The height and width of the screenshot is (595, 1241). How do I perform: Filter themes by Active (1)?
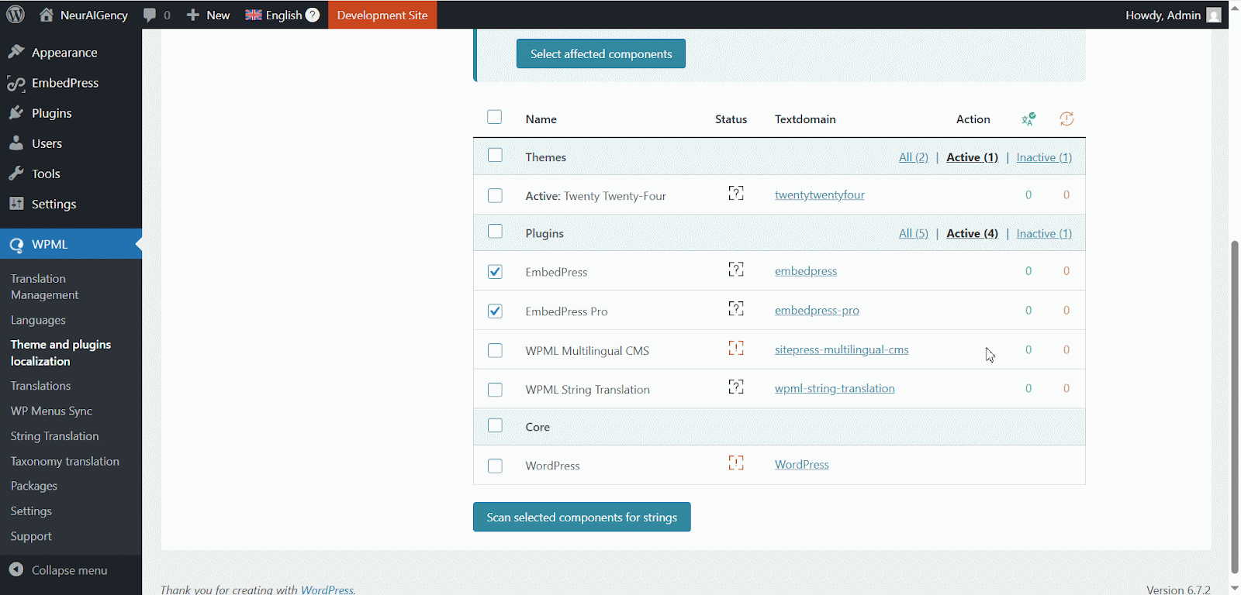(x=972, y=157)
